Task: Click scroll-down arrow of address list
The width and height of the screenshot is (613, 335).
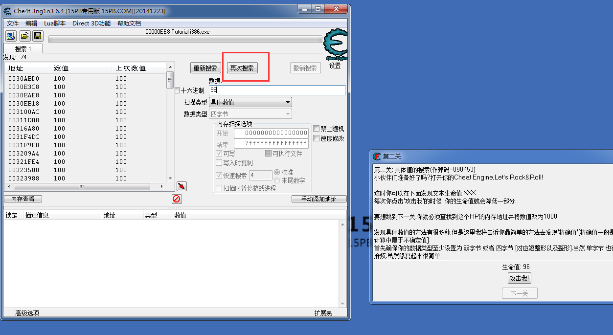Action: coord(170,179)
